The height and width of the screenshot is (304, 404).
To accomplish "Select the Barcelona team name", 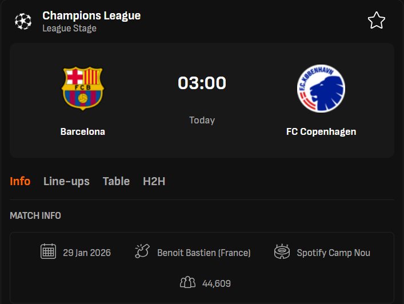I will [83, 131].
